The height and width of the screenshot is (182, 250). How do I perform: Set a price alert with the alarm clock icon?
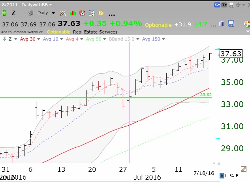(82, 13)
